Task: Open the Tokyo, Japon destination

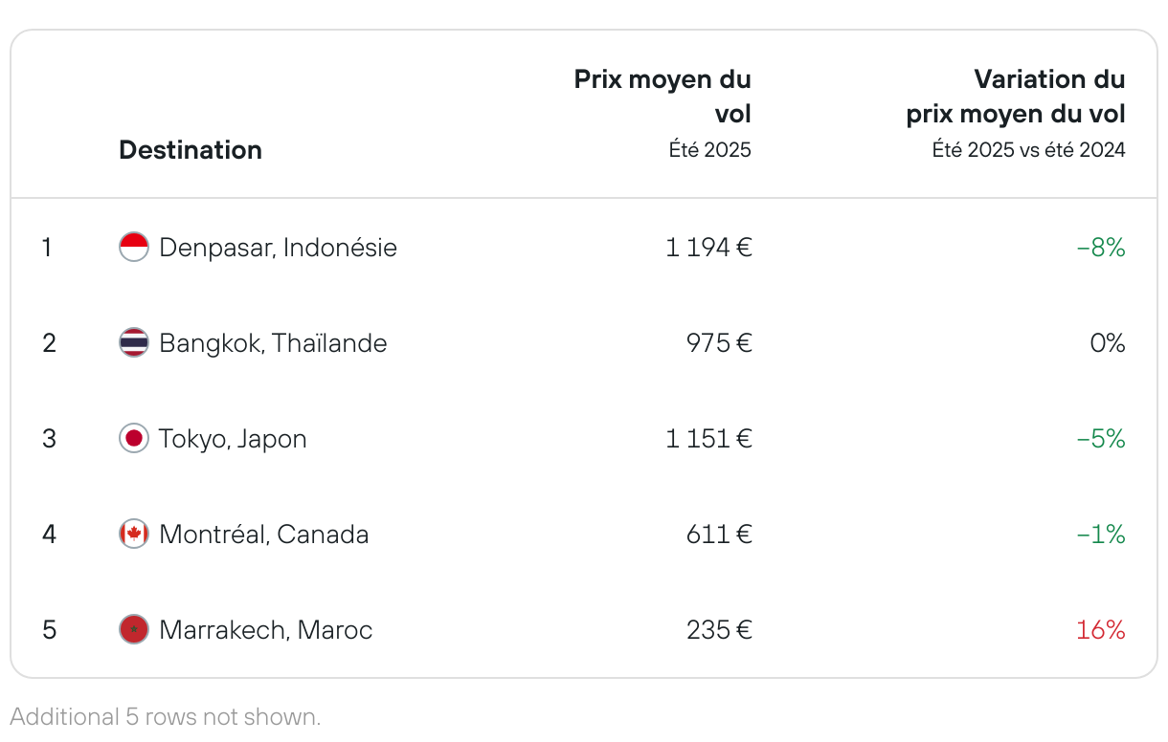Action: coord(233,439)
